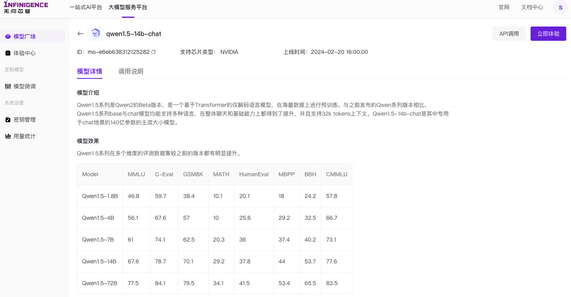571x297 pixels.
Task: Select 大模型服务平台 in the top nav
Action: (128, 7)
